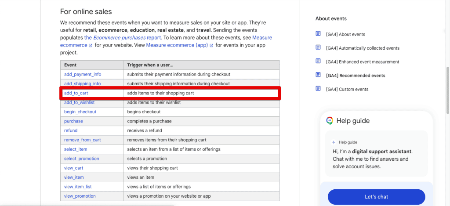
Task: Click the external link icon after Measure ecommerce
Action: [91, 45]
